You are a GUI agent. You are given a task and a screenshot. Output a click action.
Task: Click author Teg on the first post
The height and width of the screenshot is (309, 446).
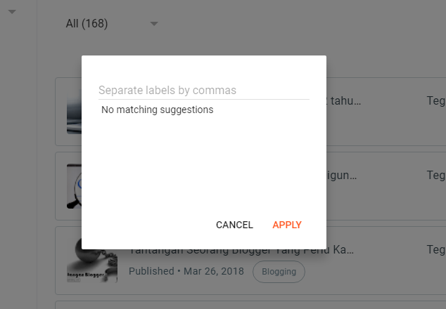pyautogui.click(x=436, y=100)
